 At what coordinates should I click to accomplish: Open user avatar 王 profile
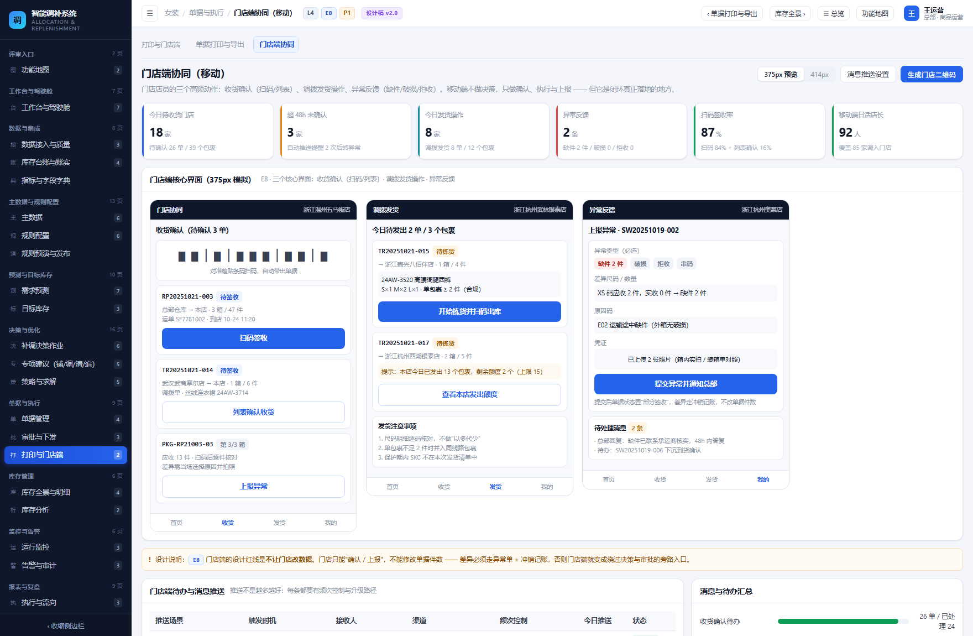911,13
